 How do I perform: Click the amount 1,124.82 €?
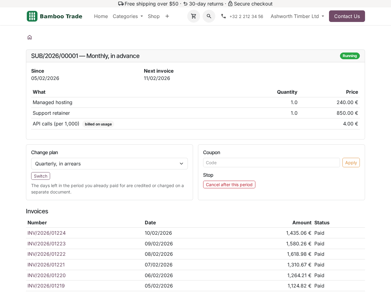click(299, 286)
